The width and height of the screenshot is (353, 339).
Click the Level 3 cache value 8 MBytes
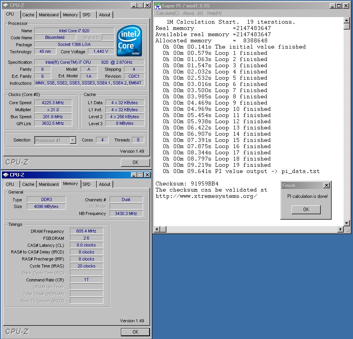[125, 123]
